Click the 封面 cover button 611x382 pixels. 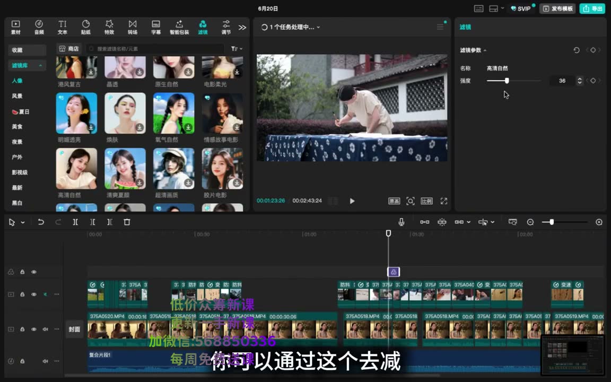[74, 329]
